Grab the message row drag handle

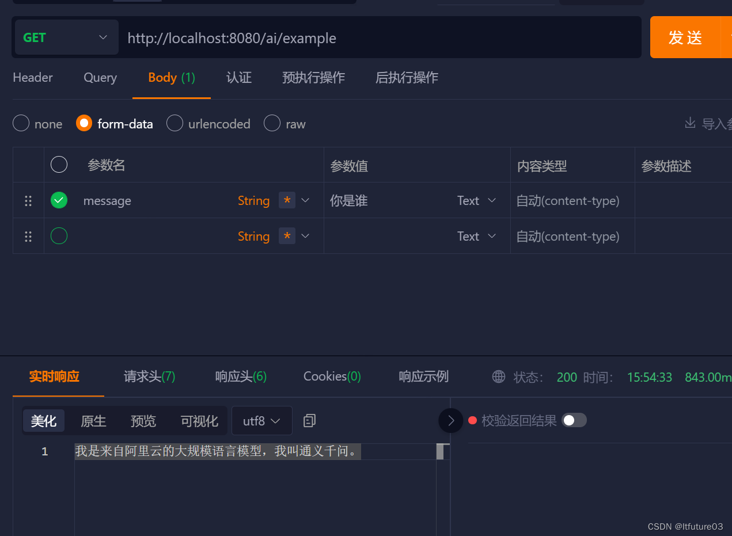28,201
